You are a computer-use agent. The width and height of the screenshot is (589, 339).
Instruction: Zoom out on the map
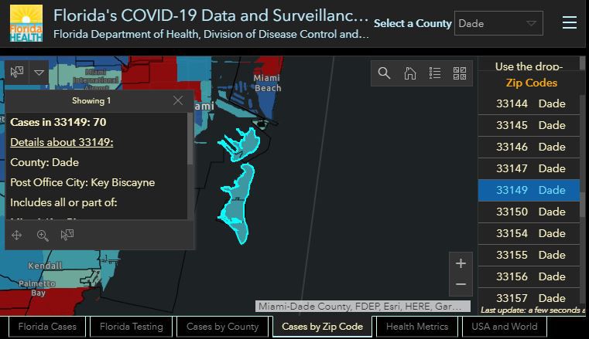pyautogui.click(x=461, y=285)
